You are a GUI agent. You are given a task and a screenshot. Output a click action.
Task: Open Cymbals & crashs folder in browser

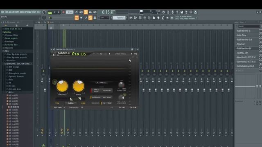16,76
